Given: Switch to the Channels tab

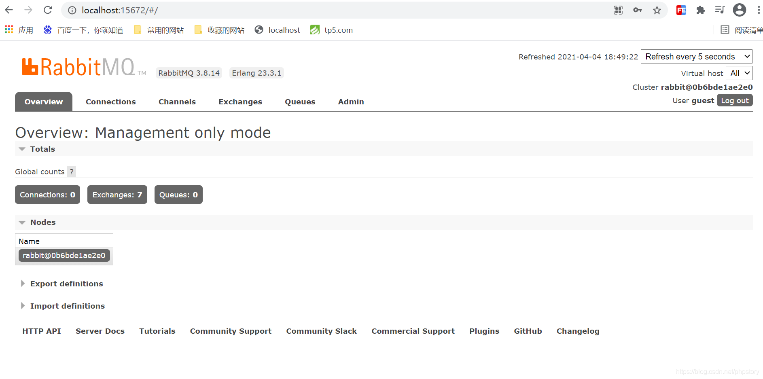Looking at the screenshot, I should coord(177,102).
